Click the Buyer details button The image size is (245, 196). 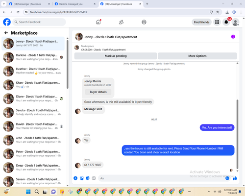coord(98,92)
